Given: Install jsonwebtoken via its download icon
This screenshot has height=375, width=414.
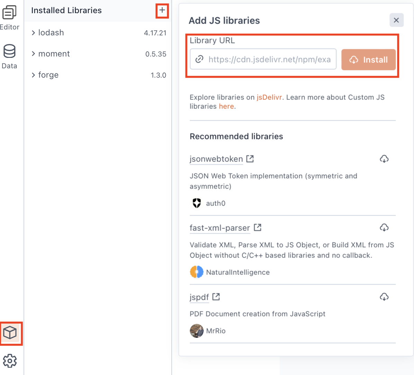Looking at the screenshot, I should [x=384, y=159].
